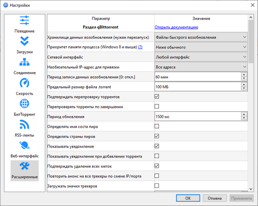Expand Хранилище данных возобновления dropdown
Image resolution: width=258 pixels, height=206 pixels.
(201, 37)
